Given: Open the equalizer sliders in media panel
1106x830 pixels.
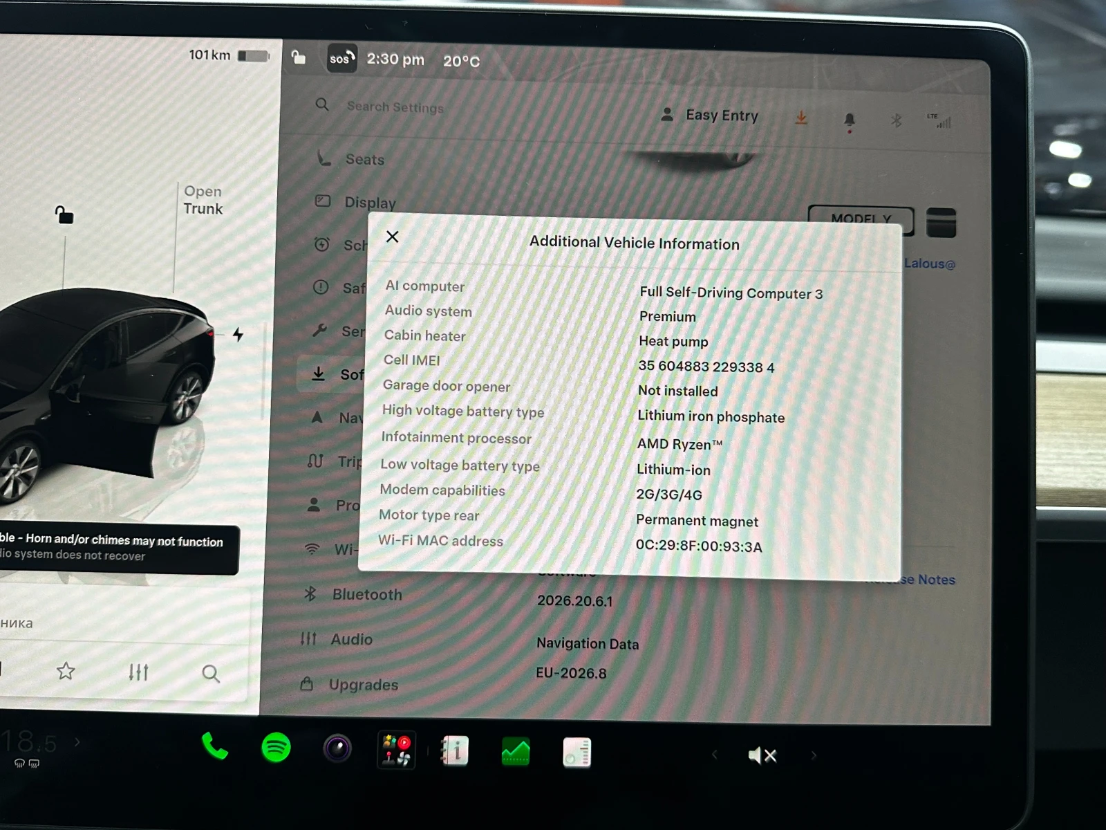Looking at the screenshot, I should (x=138, y=672).
